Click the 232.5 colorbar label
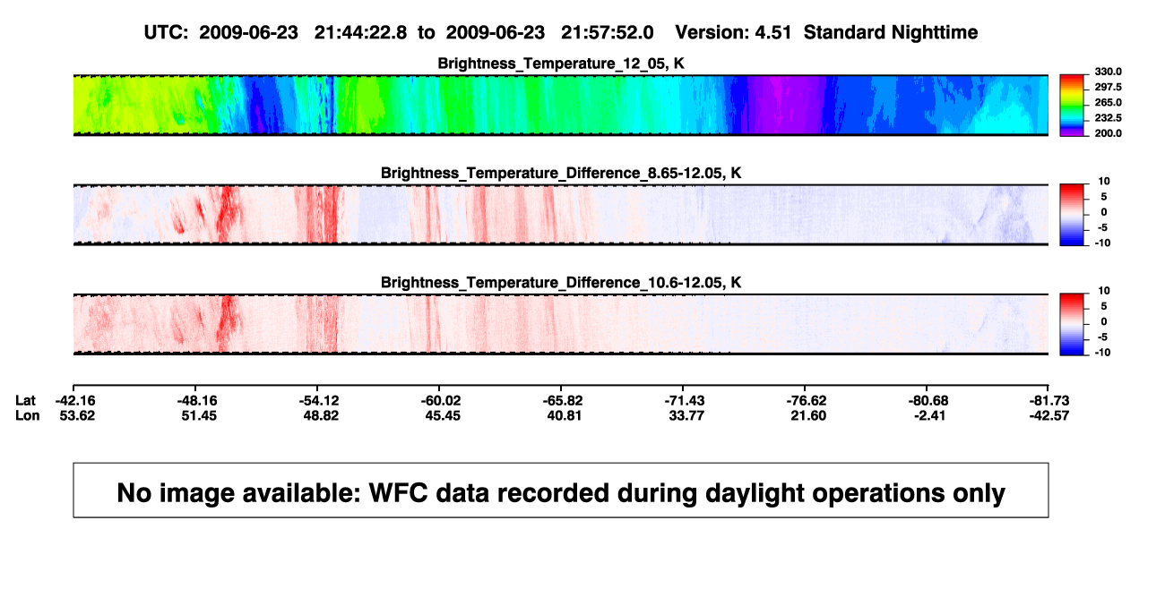1165x597 pixels. 1108,117
